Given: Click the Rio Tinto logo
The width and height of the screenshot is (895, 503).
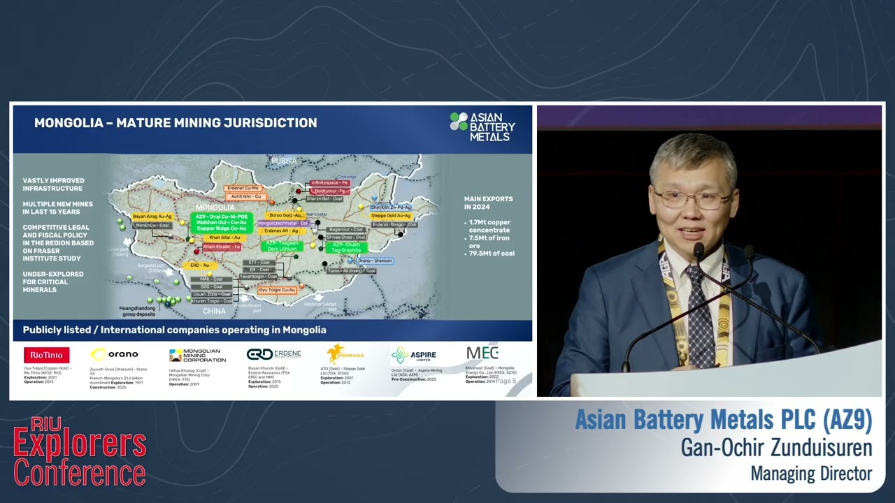Looking at the screenshot, I should [47, 355].
